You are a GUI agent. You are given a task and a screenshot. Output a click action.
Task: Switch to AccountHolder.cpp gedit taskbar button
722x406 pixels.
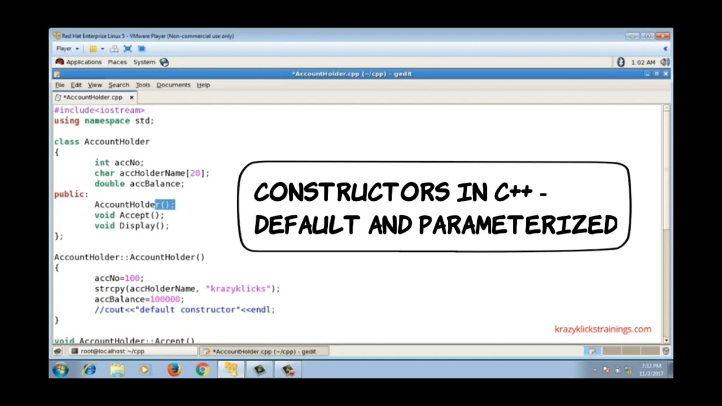(x=264, y=351)
